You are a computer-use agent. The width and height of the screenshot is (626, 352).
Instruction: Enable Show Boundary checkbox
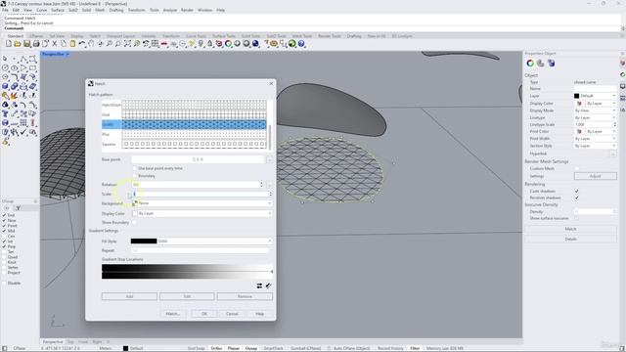pyautogui.click(x=135, y=222)
